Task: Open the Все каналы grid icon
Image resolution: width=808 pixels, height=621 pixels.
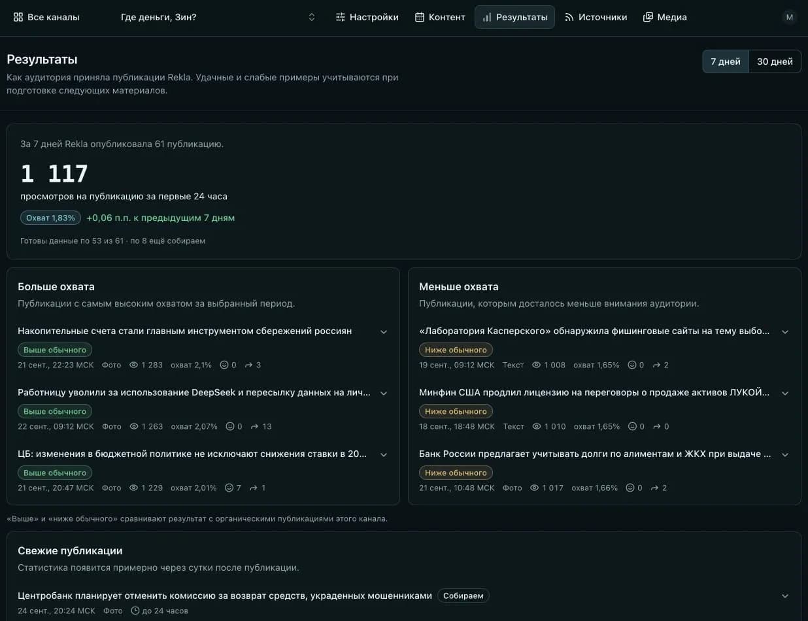Action: click(x=18, y=17)
